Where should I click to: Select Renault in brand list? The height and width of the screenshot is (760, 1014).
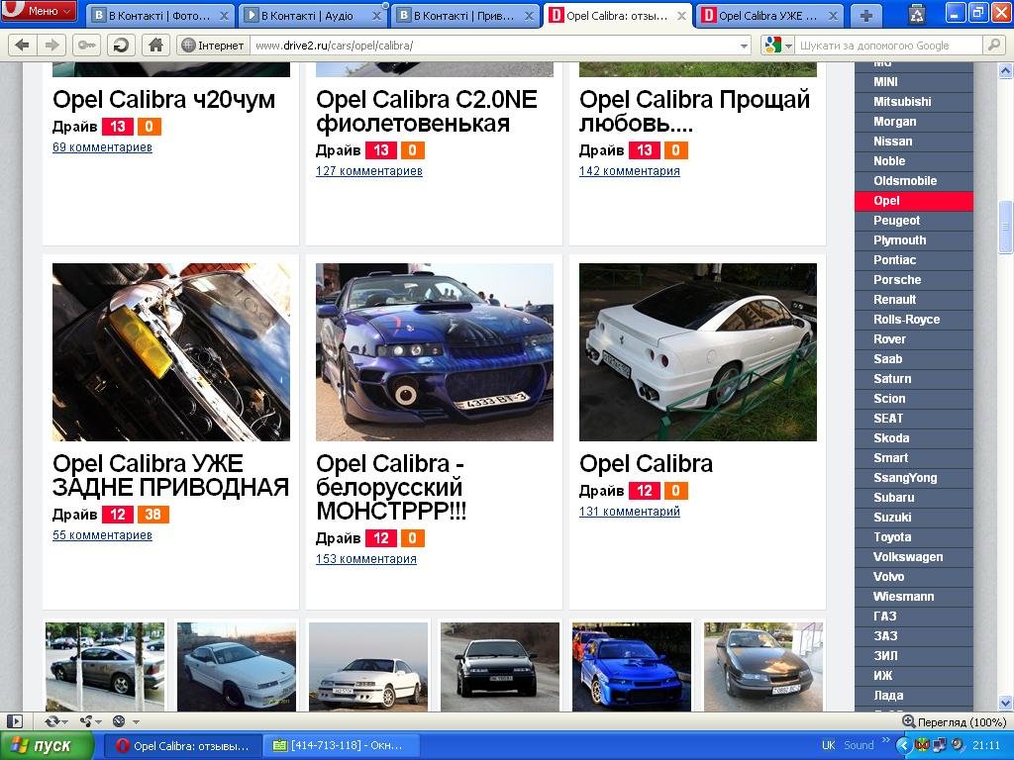point(913,299)
